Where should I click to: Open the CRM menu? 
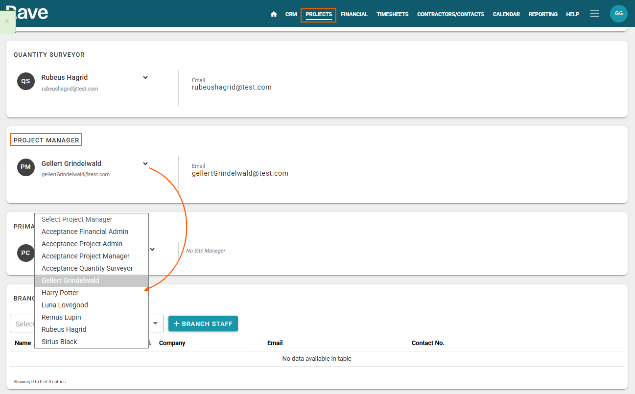point(291,14)
